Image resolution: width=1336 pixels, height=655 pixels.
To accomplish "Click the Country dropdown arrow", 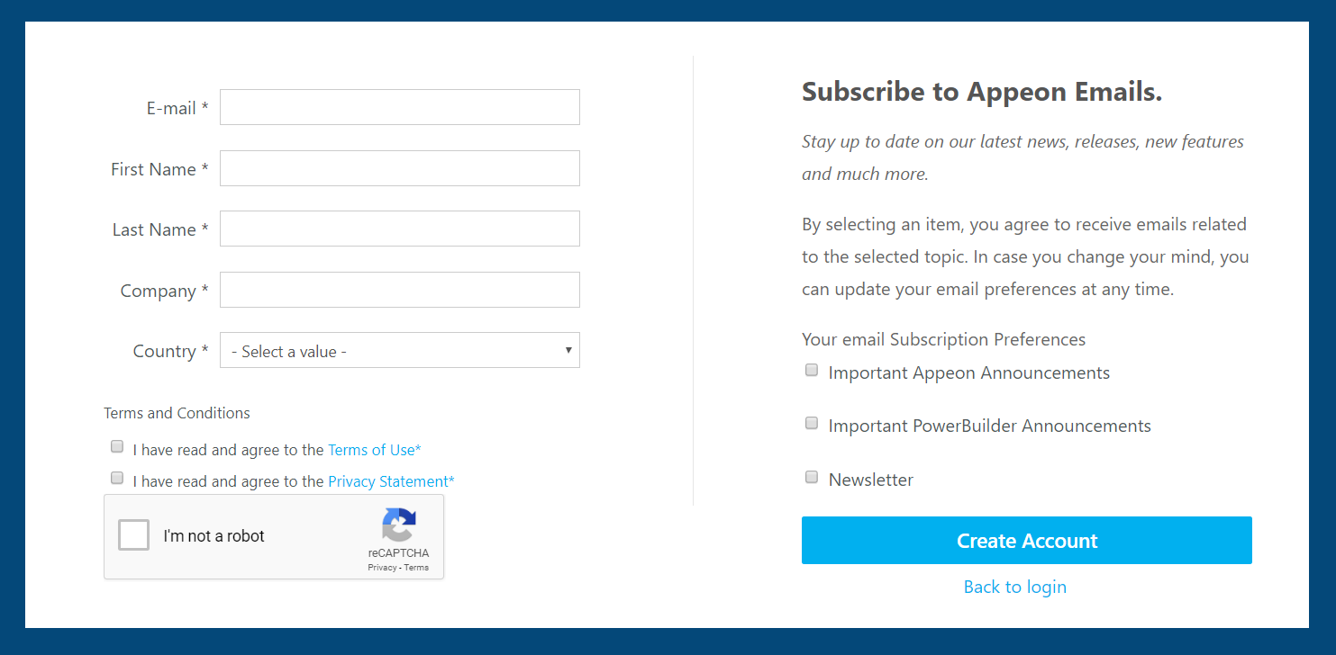I will [568, 350].
